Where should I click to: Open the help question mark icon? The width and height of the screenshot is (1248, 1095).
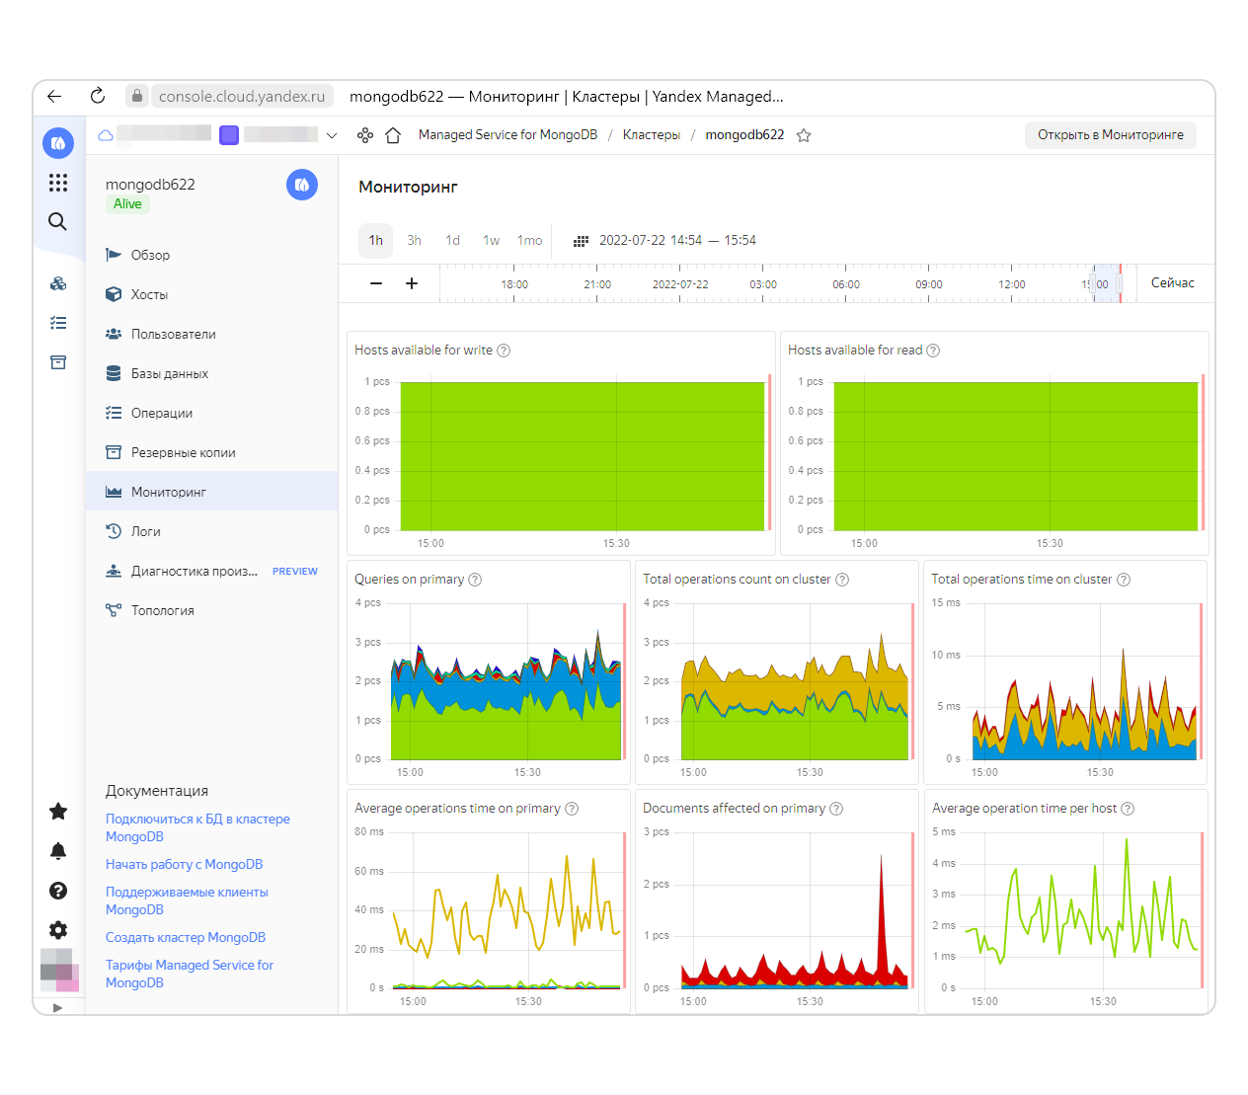pyautogui.click(x=58, y=891)
